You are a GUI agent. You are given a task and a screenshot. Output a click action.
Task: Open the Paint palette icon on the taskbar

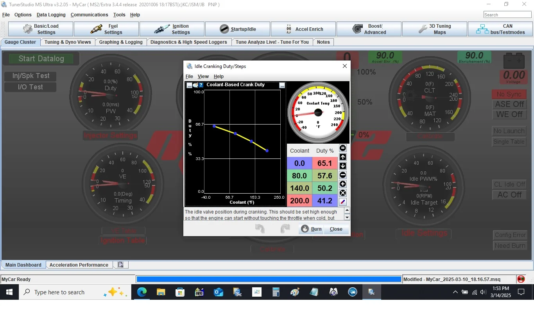point(295,292)
